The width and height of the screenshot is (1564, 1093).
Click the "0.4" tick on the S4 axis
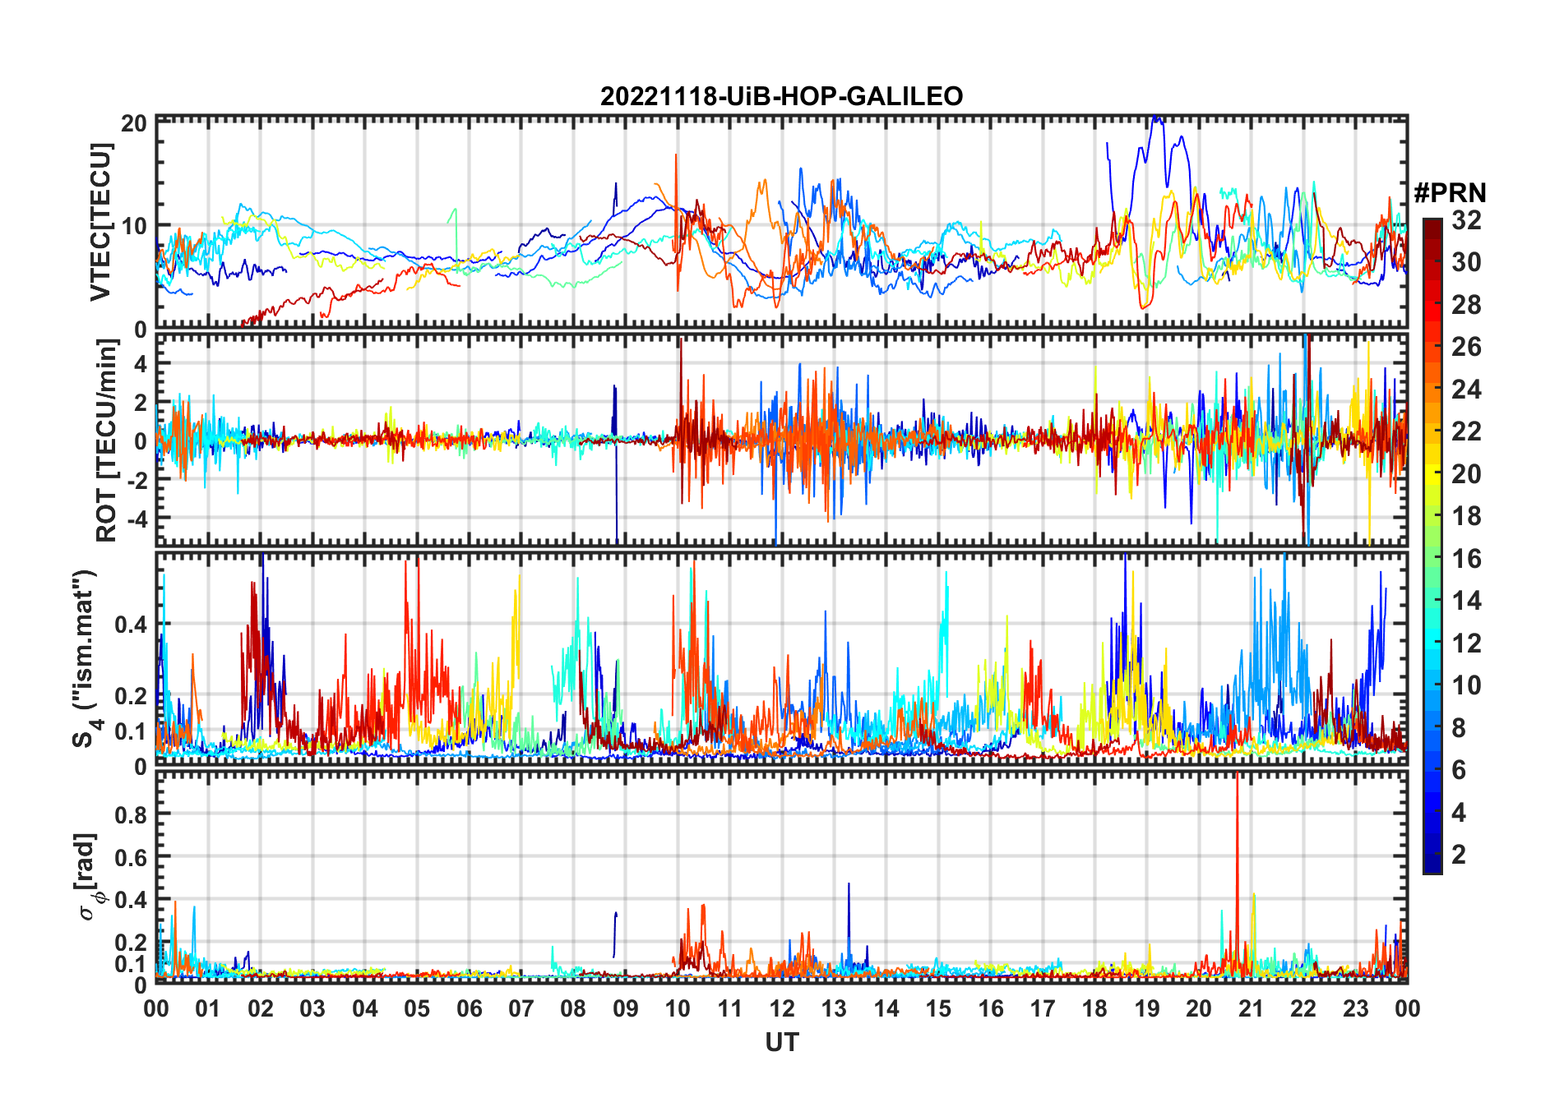(131, 625)
